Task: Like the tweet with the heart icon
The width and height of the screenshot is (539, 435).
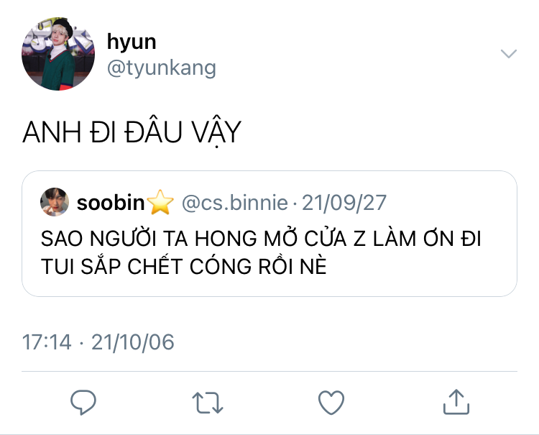Action: tap(331, 403)
